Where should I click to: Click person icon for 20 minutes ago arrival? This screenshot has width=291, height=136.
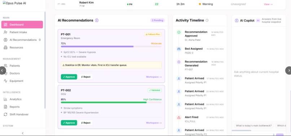tap(179, 92)
